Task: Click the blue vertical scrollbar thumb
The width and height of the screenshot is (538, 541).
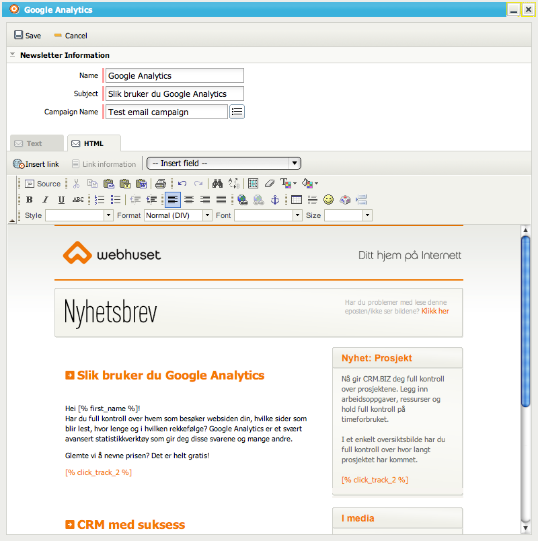Action: (x=525, y=322)
